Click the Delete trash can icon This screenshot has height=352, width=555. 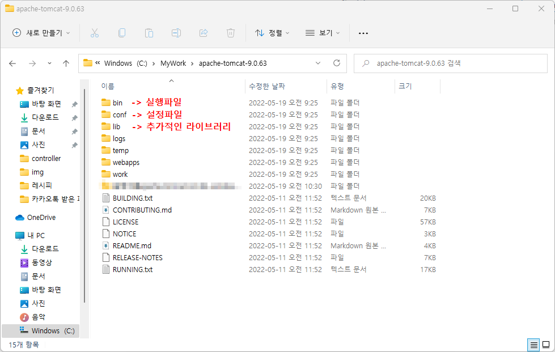[x=230, y=33]
